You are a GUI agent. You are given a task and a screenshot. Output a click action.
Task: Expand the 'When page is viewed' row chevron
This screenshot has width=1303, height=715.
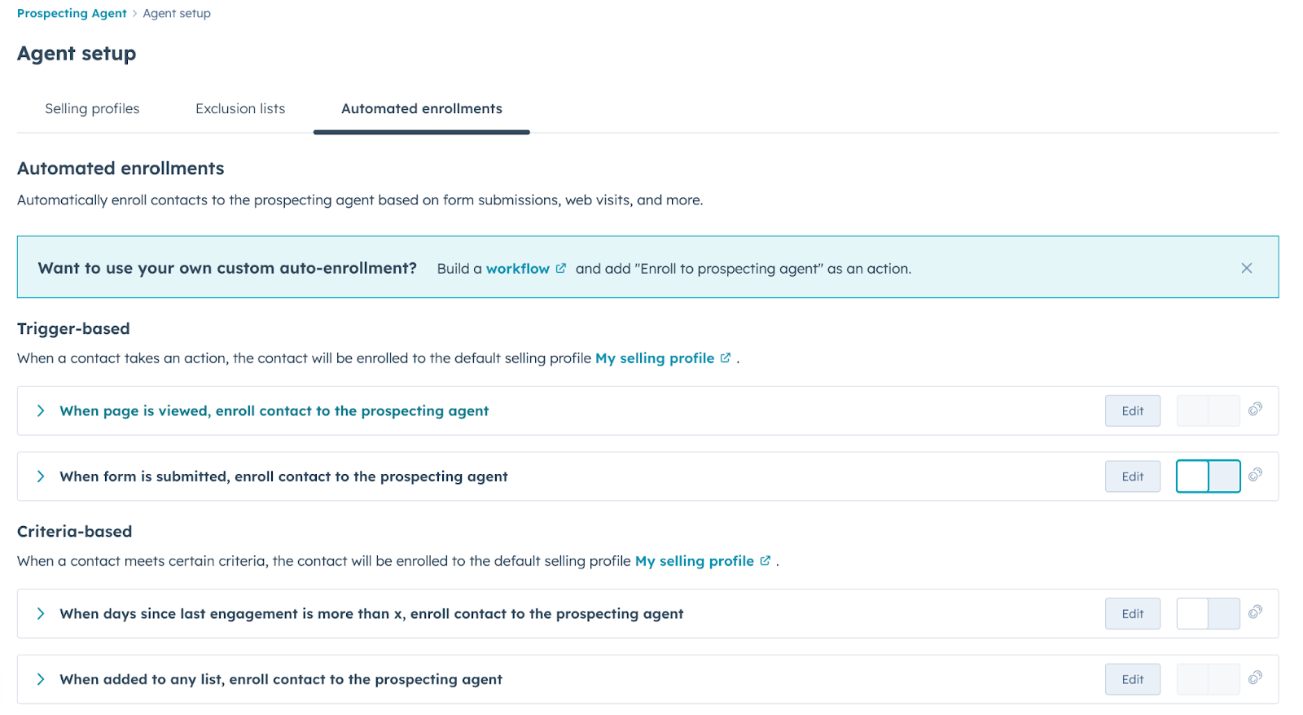40,410
